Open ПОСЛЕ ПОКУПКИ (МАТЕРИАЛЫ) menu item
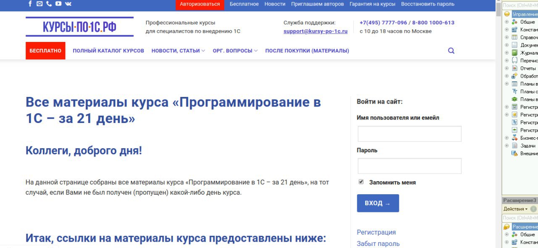Viewport: 538px width, 248px height. 307,51
